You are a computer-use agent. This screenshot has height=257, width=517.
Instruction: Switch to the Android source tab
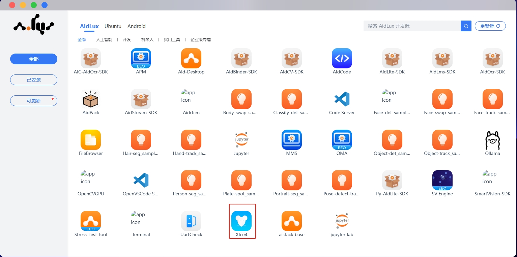[137, 26]
